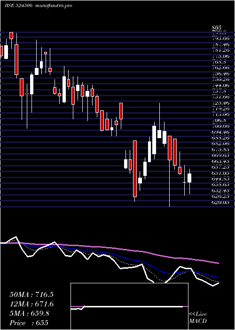Select the 5MA : 659.8 readout
Viewport: 235px width, 330px height.
[x=29, y=313]
